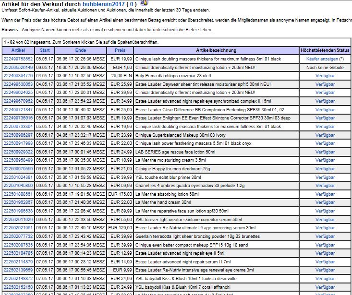
Task: Open item number 222500958499
Action: [x=18, y=160]
